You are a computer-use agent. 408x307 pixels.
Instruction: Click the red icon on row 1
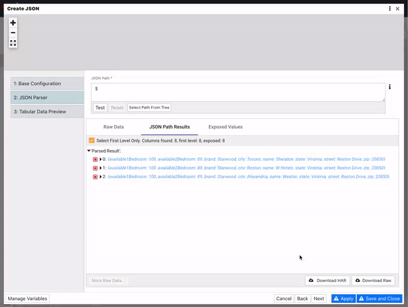tap(95, 168)
